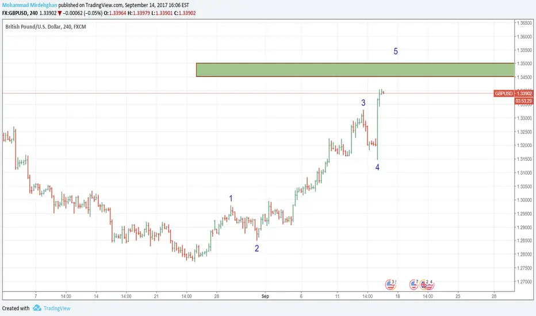Click the 1.28000 price axis label
The image size is (536, 316).
click(524, 255)
